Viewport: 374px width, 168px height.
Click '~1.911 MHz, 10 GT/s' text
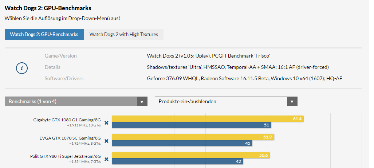[x=83, y=125]
